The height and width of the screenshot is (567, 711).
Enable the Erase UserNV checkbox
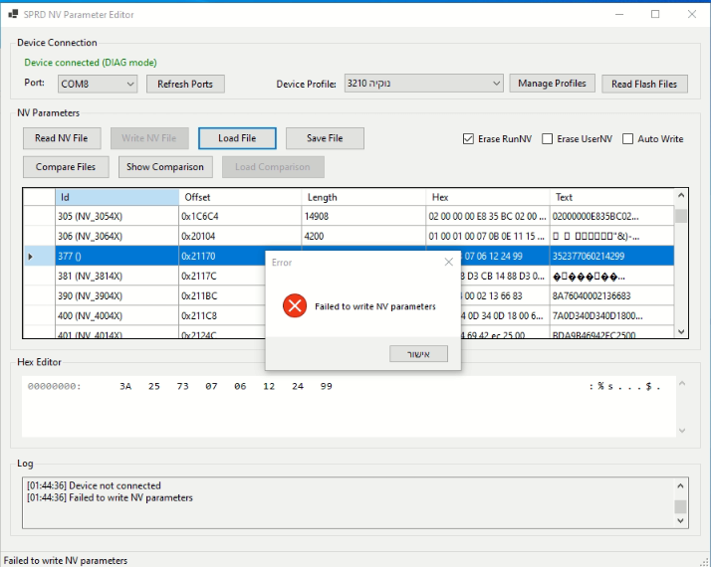[548, 139]
